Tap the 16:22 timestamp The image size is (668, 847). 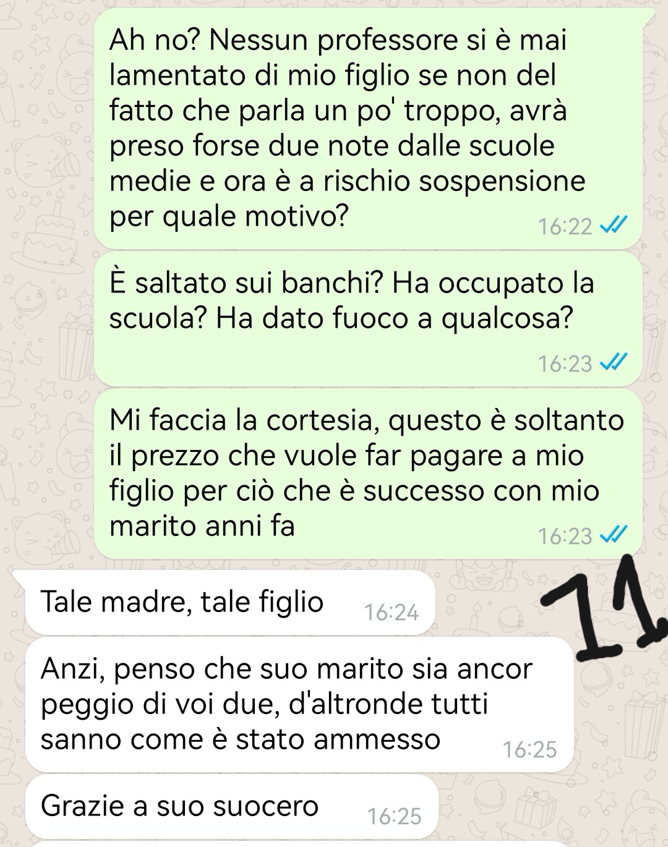pos(565,227)
